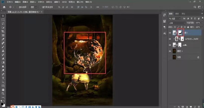Select the Blur tool
This screenshot has height=108, width=204.
tap(3, 66)
